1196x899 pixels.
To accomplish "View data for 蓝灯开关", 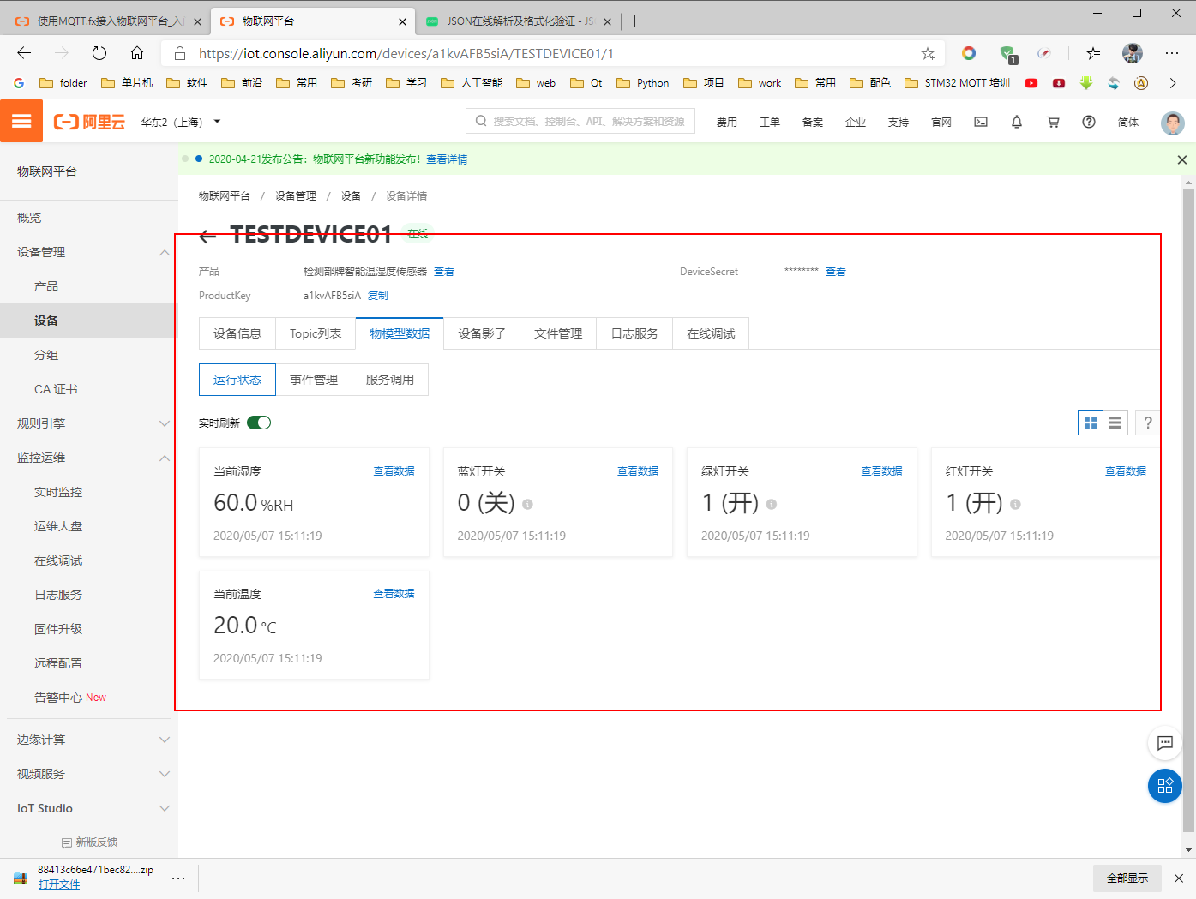I will tap(638, 471).
